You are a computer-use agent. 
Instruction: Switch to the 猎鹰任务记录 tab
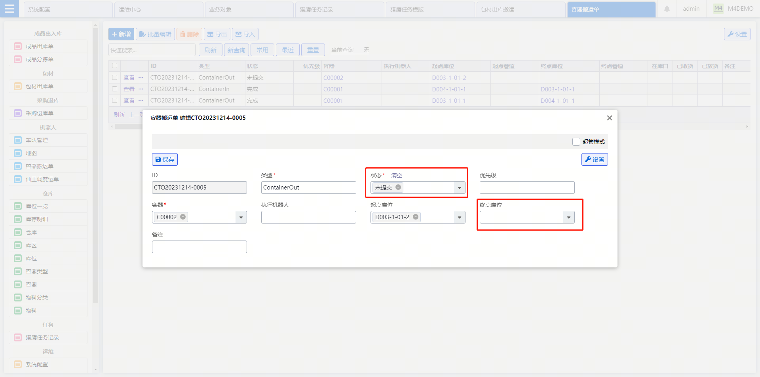340,9
